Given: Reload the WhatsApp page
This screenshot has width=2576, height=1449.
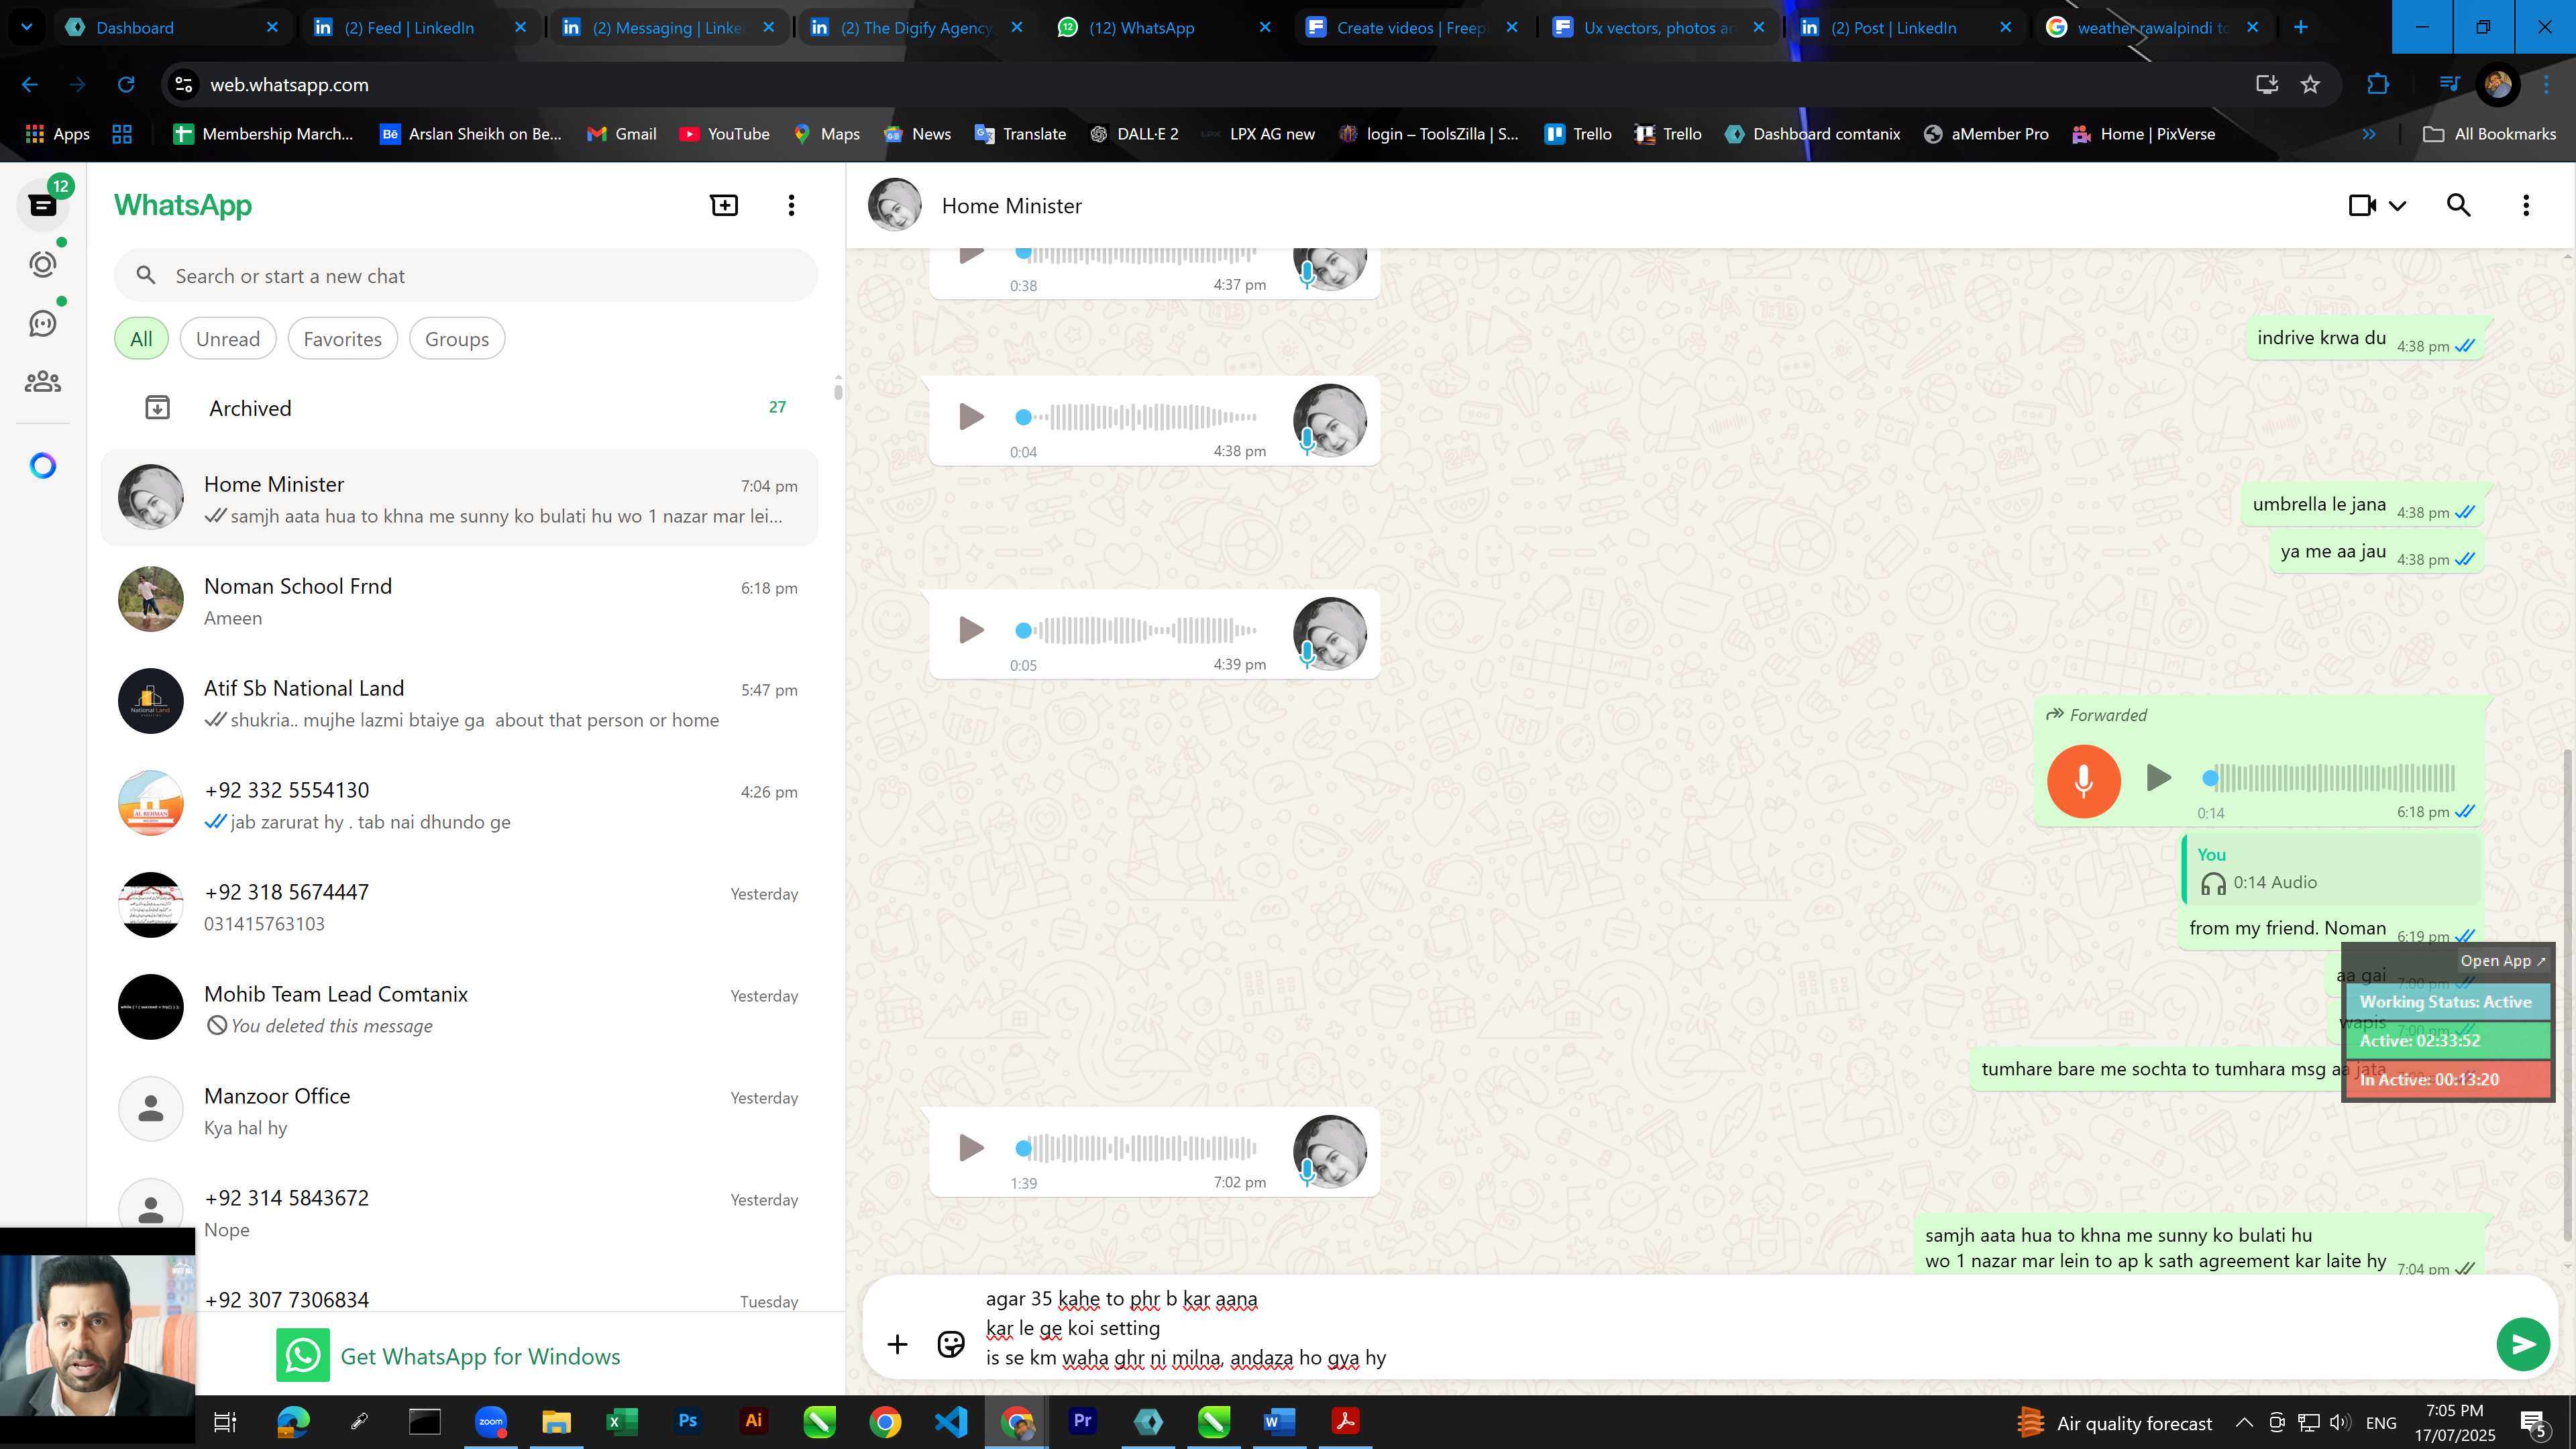Looking at the screenshot, I should pyautogui.click(x=126, y=85).
